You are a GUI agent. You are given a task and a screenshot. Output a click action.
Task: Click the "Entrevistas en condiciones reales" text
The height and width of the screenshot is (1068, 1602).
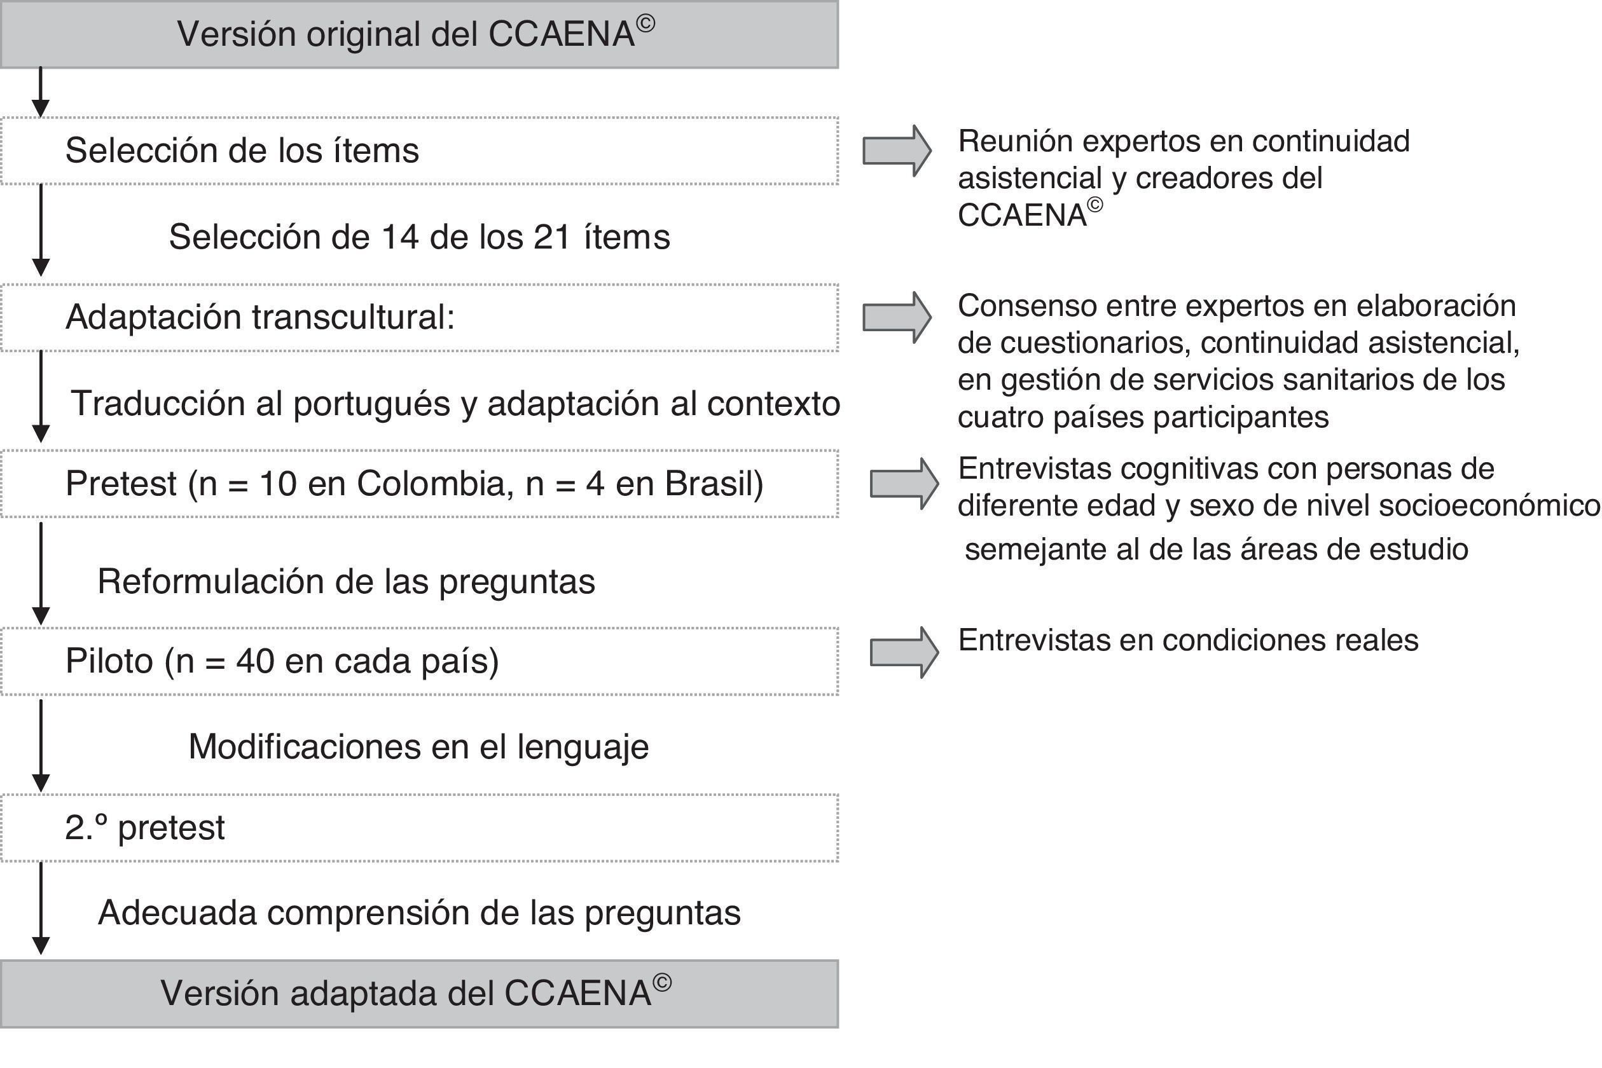click(x=1188, y=640)
